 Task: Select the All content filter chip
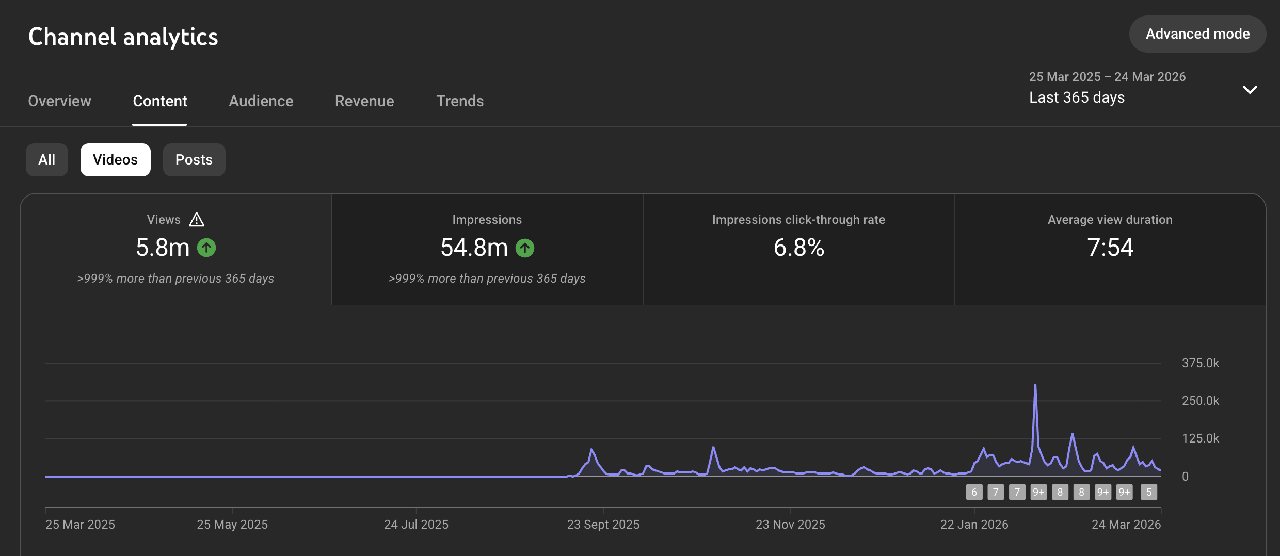pos(47,160)
